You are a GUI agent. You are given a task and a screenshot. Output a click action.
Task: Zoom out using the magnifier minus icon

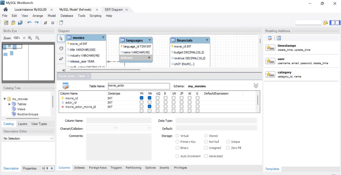(37, 38)
